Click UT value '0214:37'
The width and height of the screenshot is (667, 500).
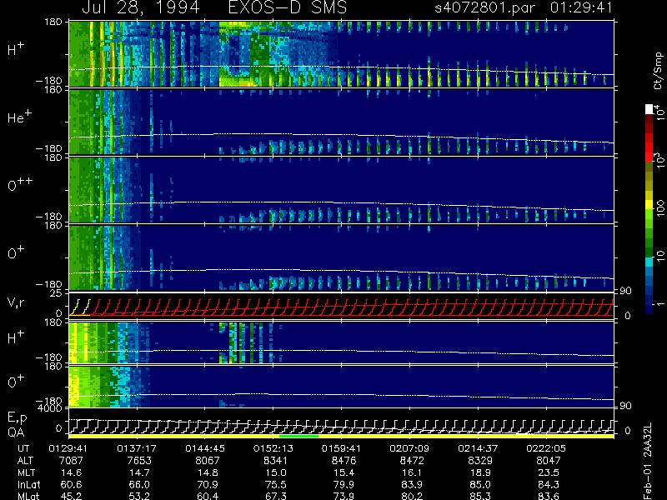(x=478, y=448)
